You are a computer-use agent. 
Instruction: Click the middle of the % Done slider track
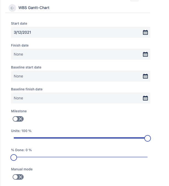coord(81,157)
